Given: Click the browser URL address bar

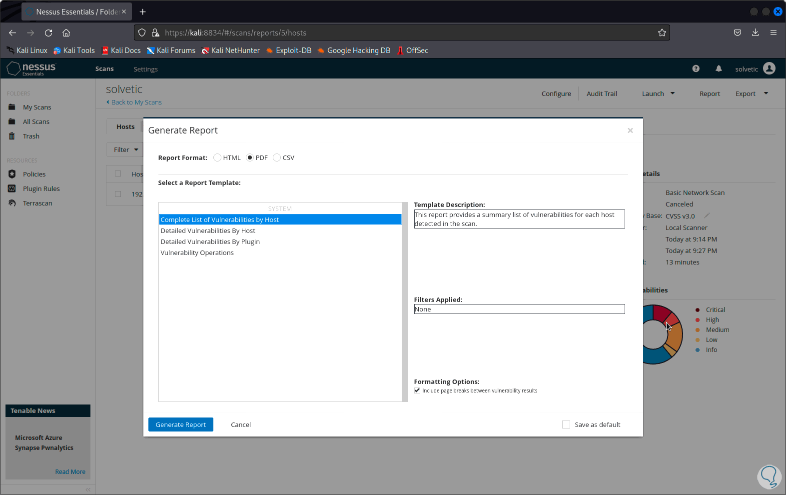Looking at the screenshot, I should pyautogui.click(x=402, y=32).
